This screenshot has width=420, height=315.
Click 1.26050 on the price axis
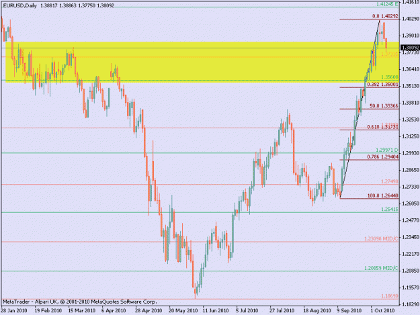[411, 204]
